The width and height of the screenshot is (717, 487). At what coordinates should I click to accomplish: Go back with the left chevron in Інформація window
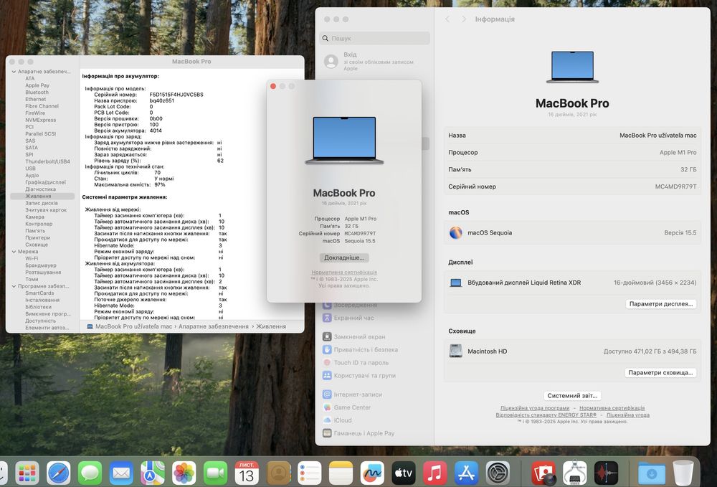click(x=447, y=19)
